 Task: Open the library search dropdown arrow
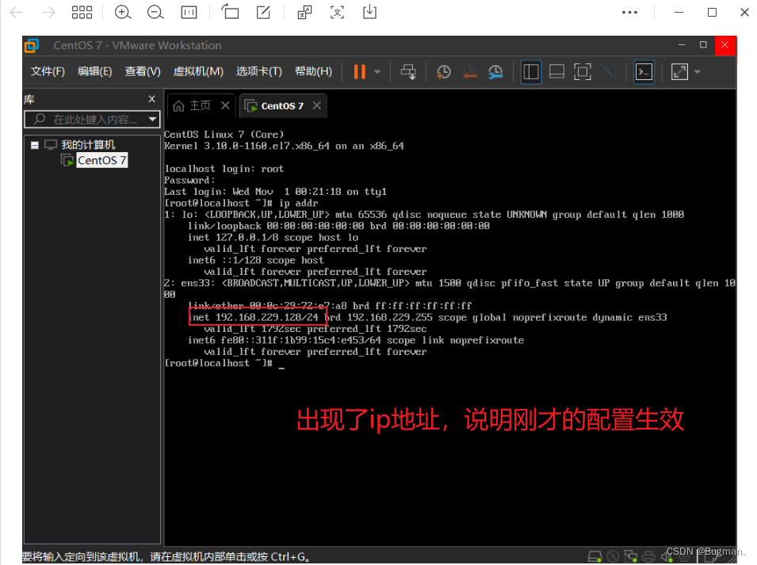[x=153, y=119]
